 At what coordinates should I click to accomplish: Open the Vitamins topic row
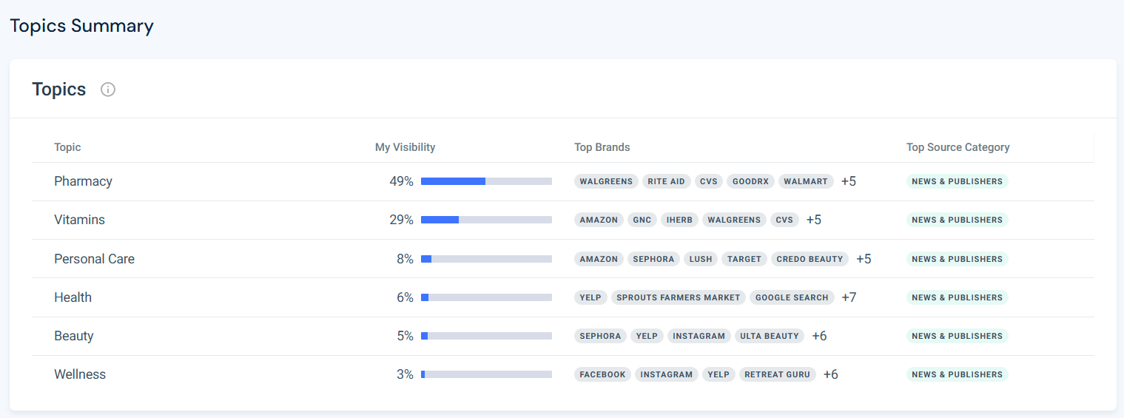[x=562, y=220]
